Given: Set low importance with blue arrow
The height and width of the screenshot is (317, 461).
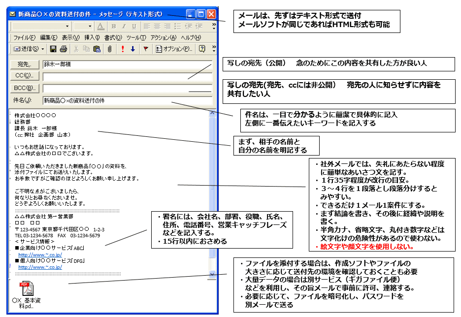Looking at the screenshot, I should click(x=132, y=49).
